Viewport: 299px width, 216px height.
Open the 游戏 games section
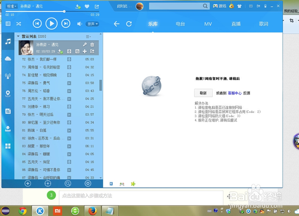[x=219, y=6]
